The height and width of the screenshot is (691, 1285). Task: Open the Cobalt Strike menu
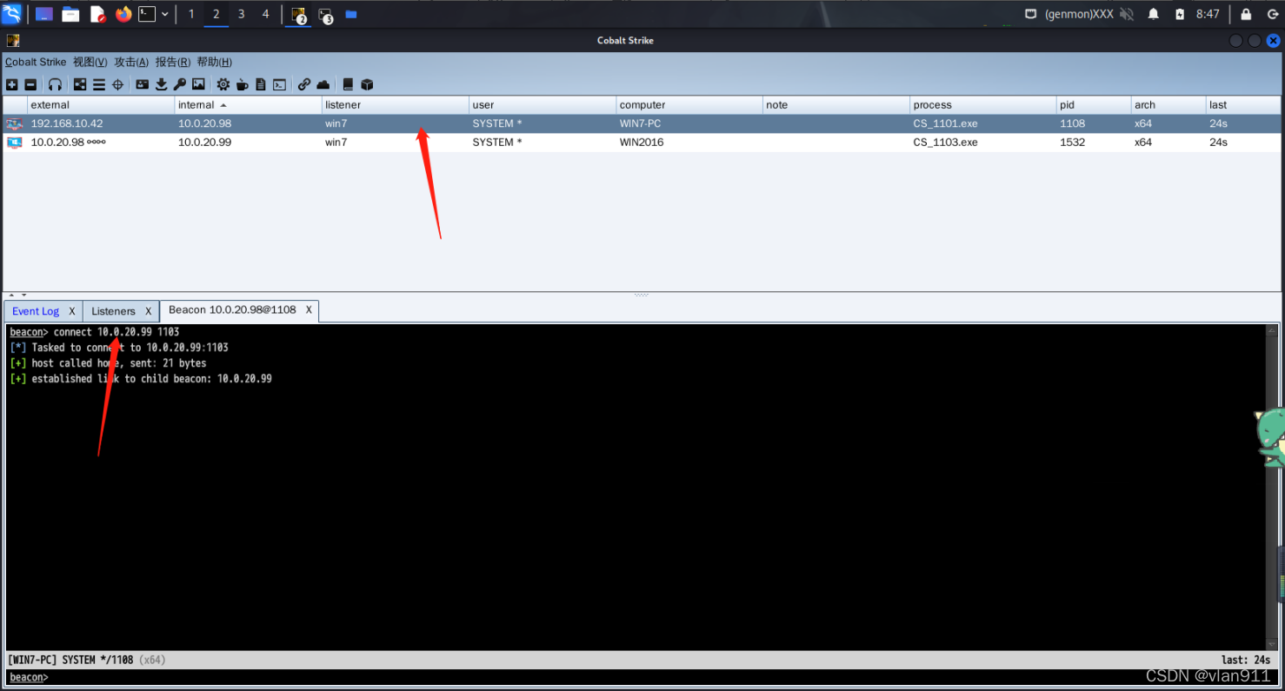click(x=36, y=62)
